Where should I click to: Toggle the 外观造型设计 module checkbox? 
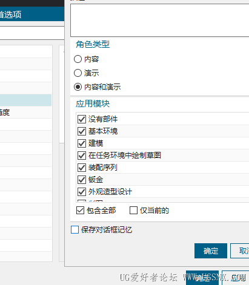coord(82,192)
